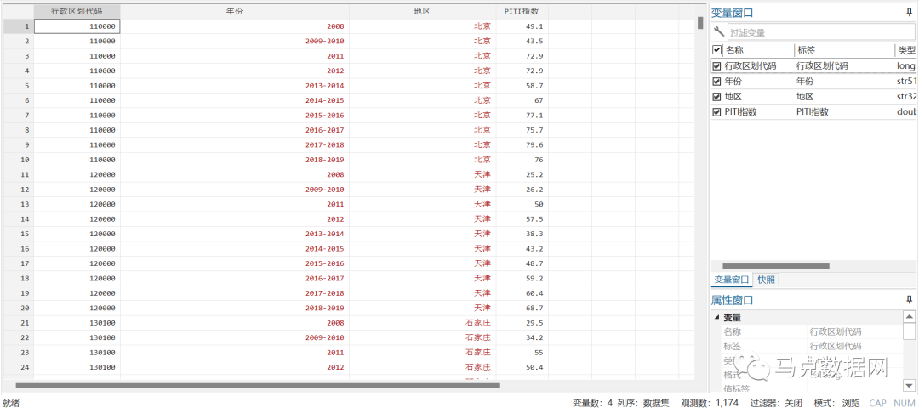
Task: Pin the 属性窗口 panel
Action: (909, 300)
